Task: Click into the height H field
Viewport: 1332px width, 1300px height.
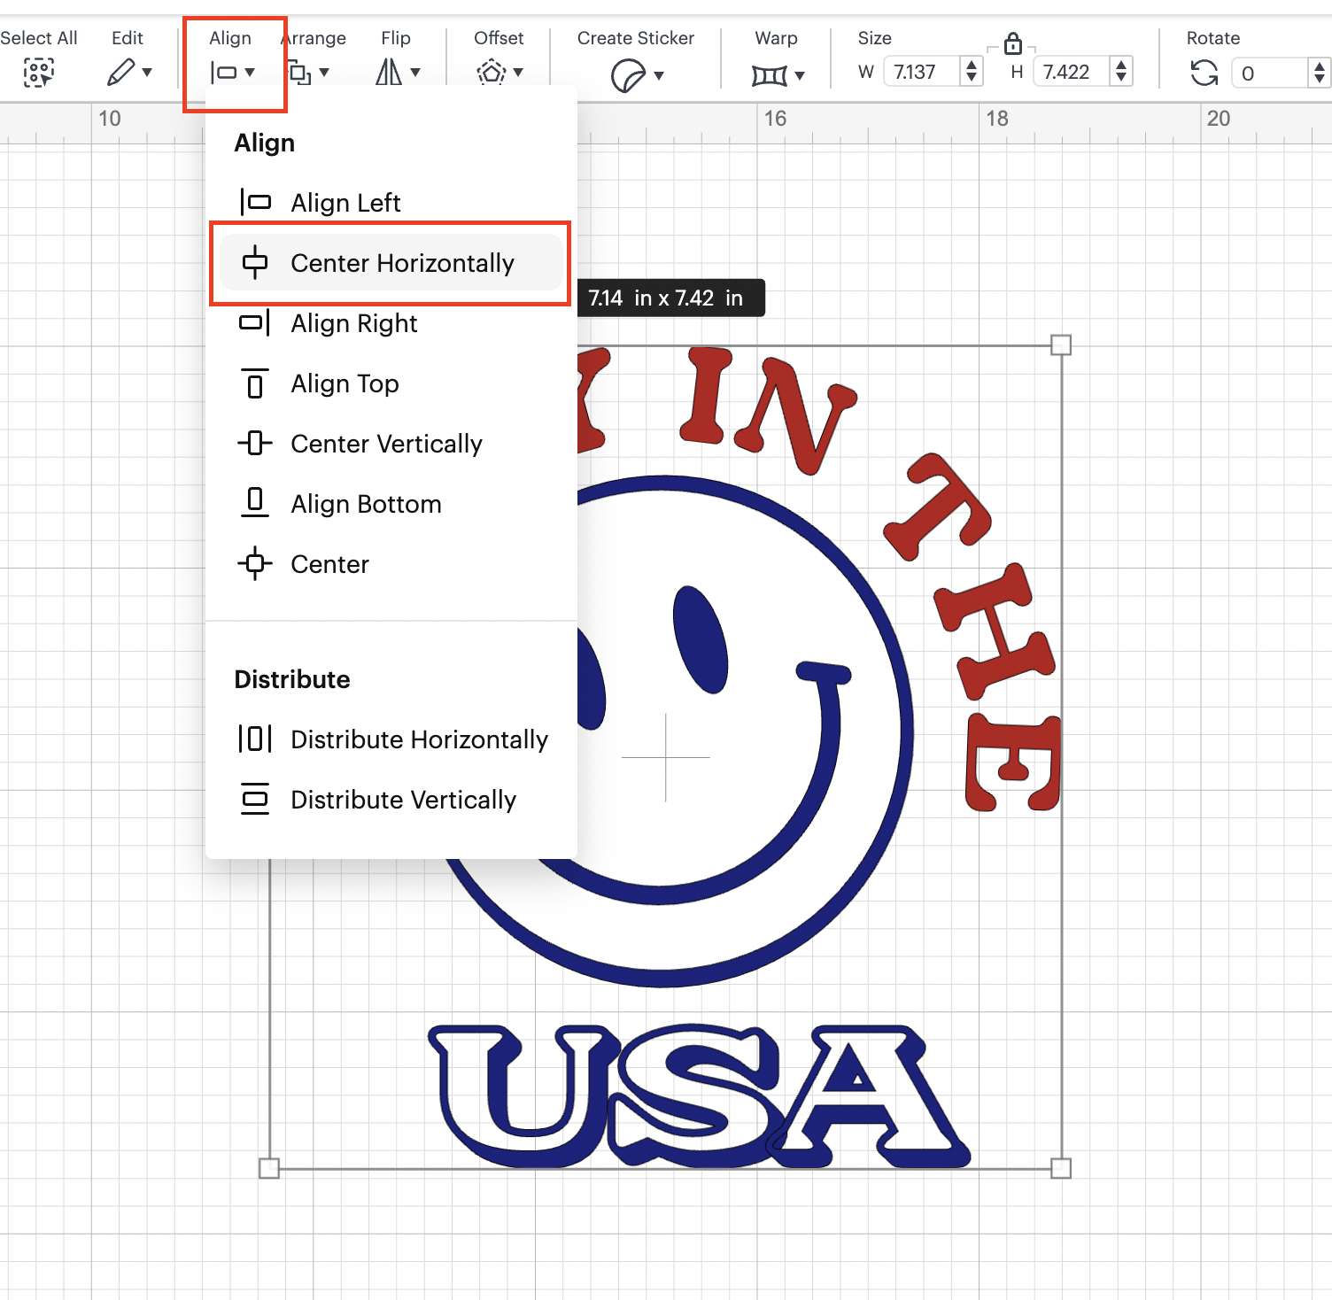Action: 1071,72
